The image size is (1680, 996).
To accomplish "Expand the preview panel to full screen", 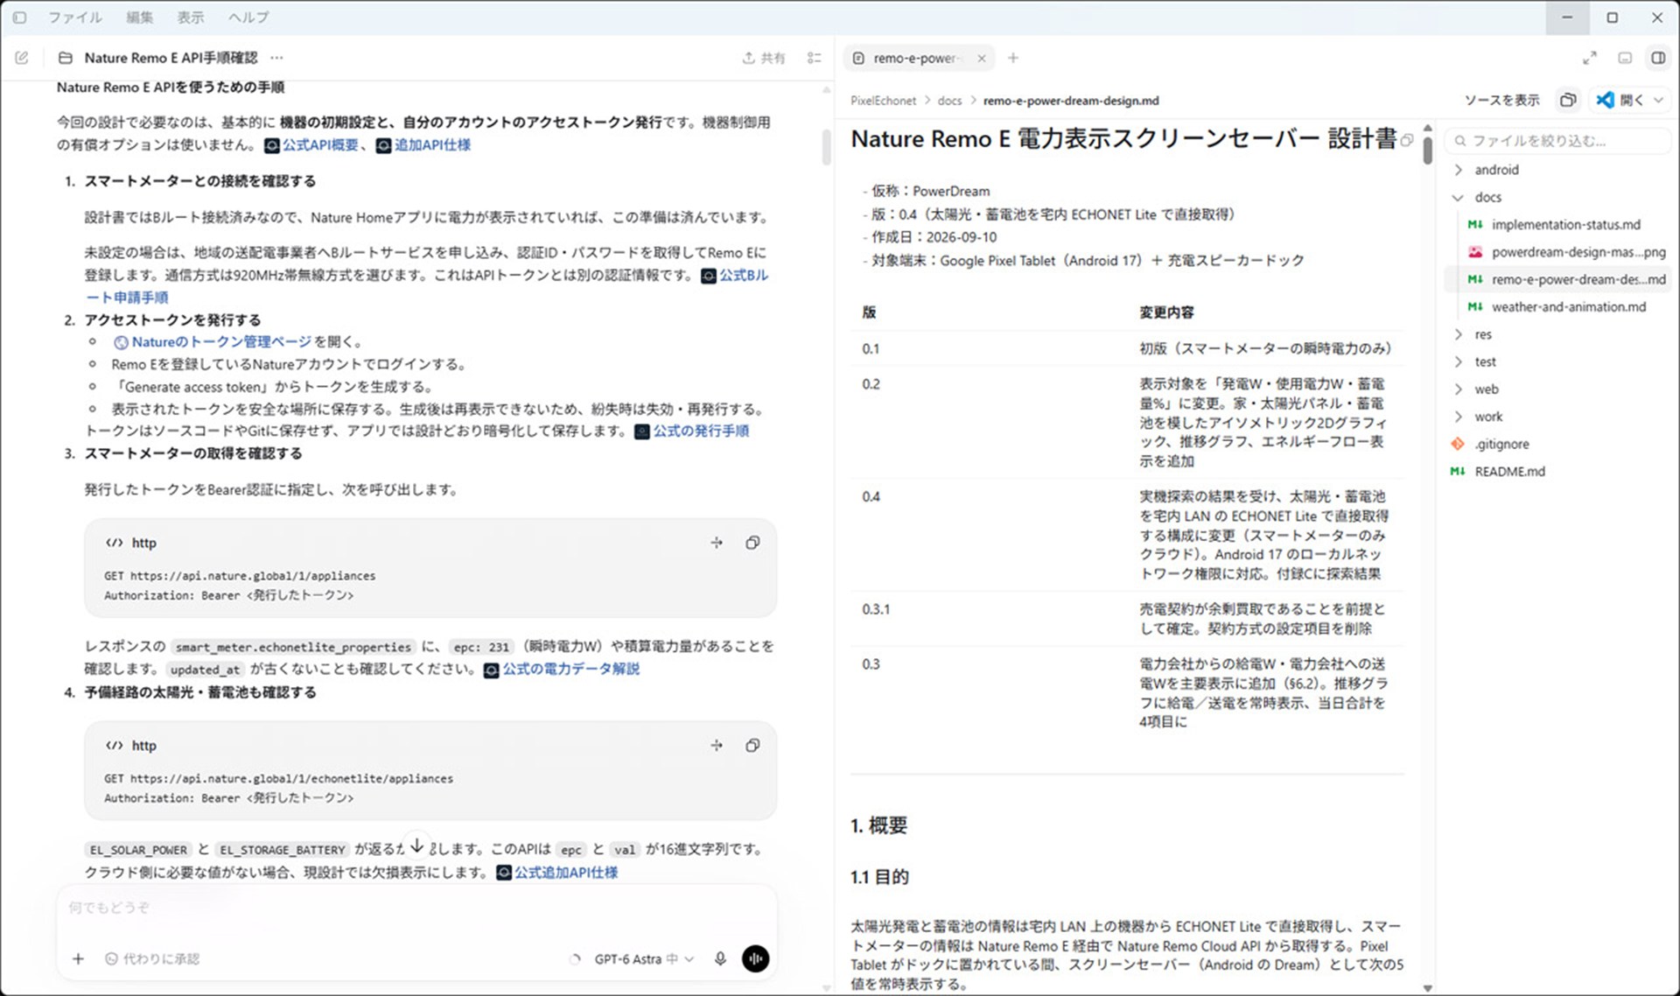I will [1589, 58].
